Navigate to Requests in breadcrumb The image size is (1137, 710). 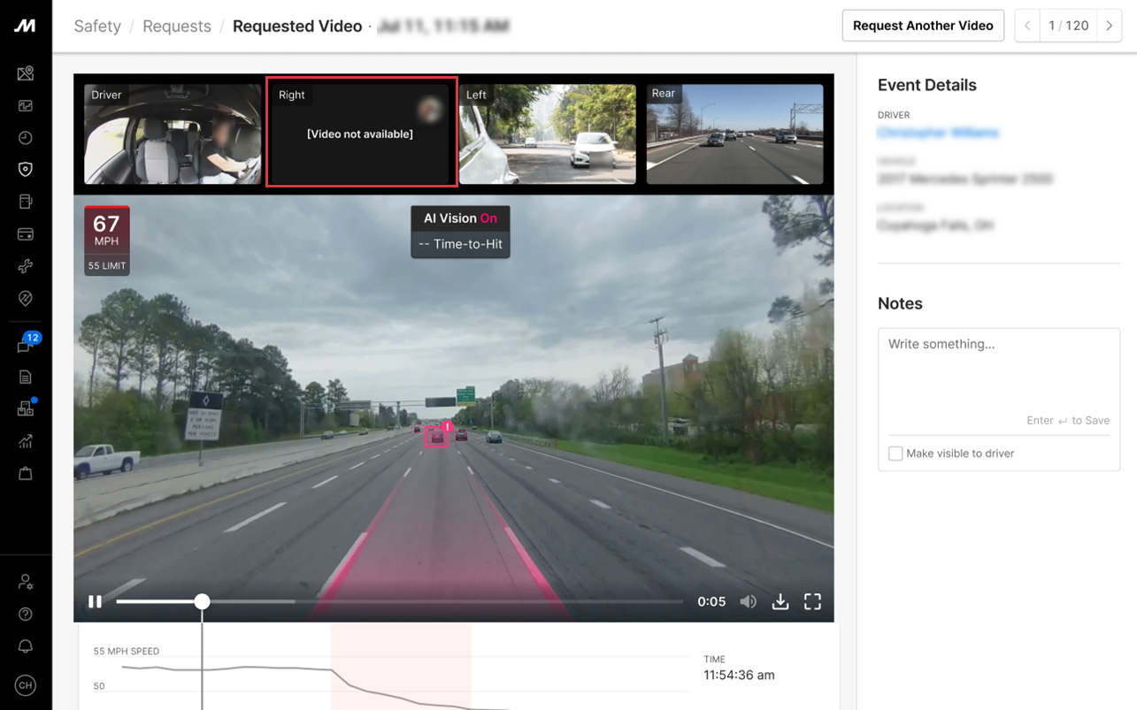pos(177,27)
